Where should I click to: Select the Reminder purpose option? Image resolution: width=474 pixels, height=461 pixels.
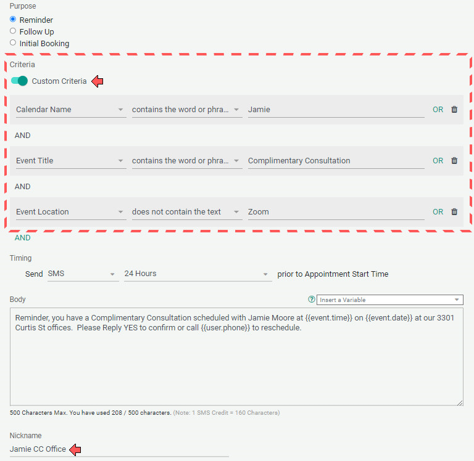[13, 19]
